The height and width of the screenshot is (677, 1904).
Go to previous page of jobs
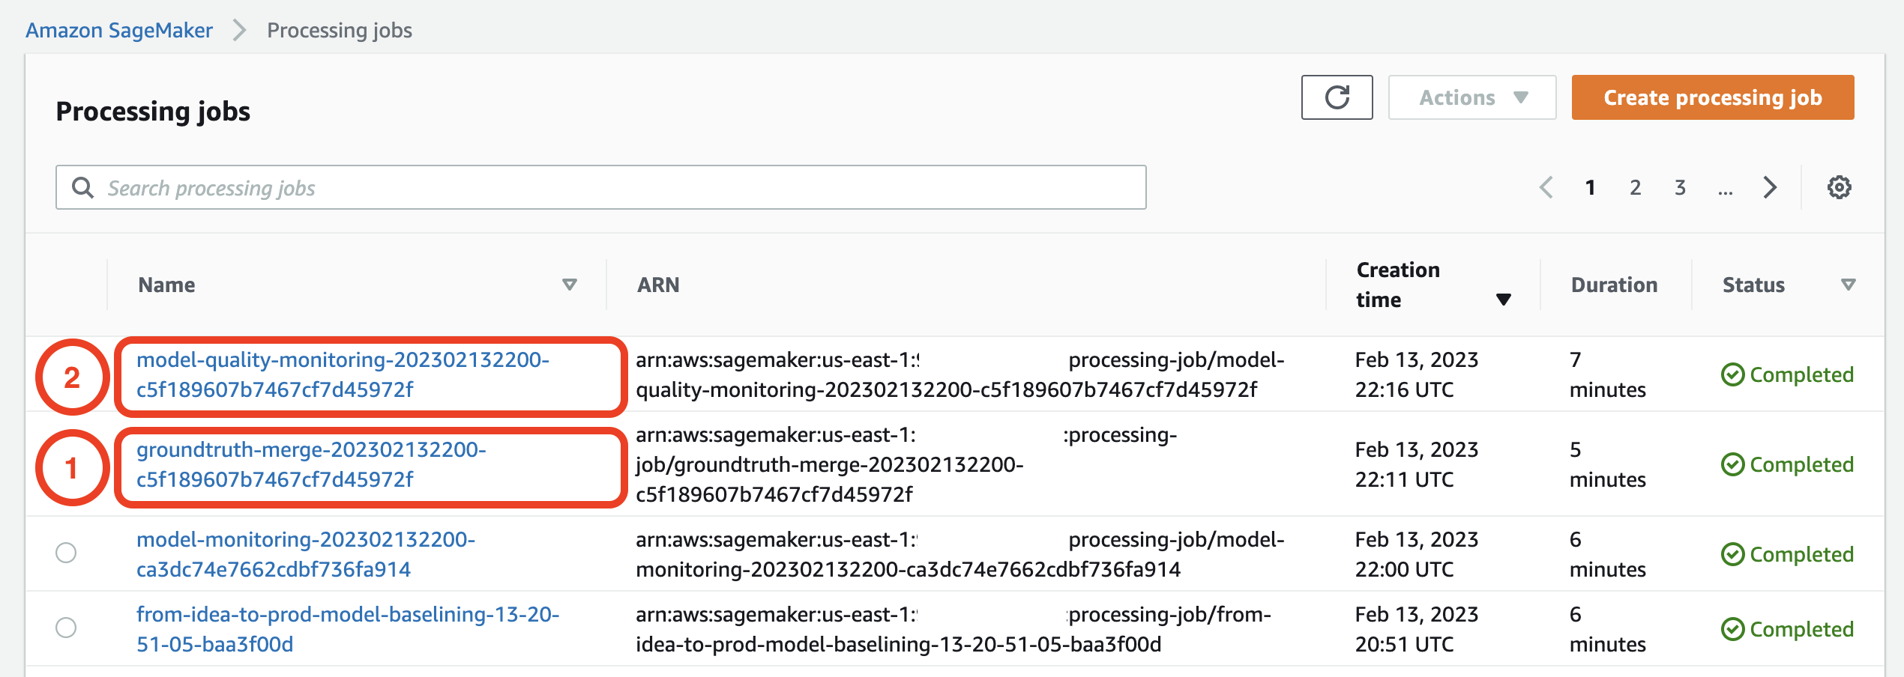point(1546,187)
